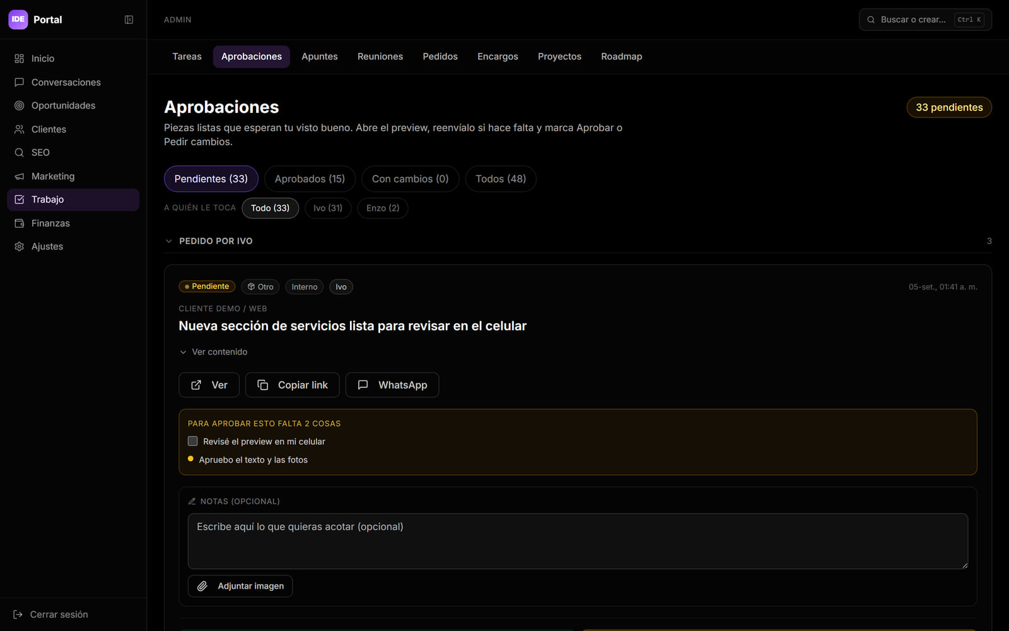Image resolution: width=1009 pixels, height=631 pixels.
Task: Select the Todo (33) assignee filter
Action: [x=270, y=208]
